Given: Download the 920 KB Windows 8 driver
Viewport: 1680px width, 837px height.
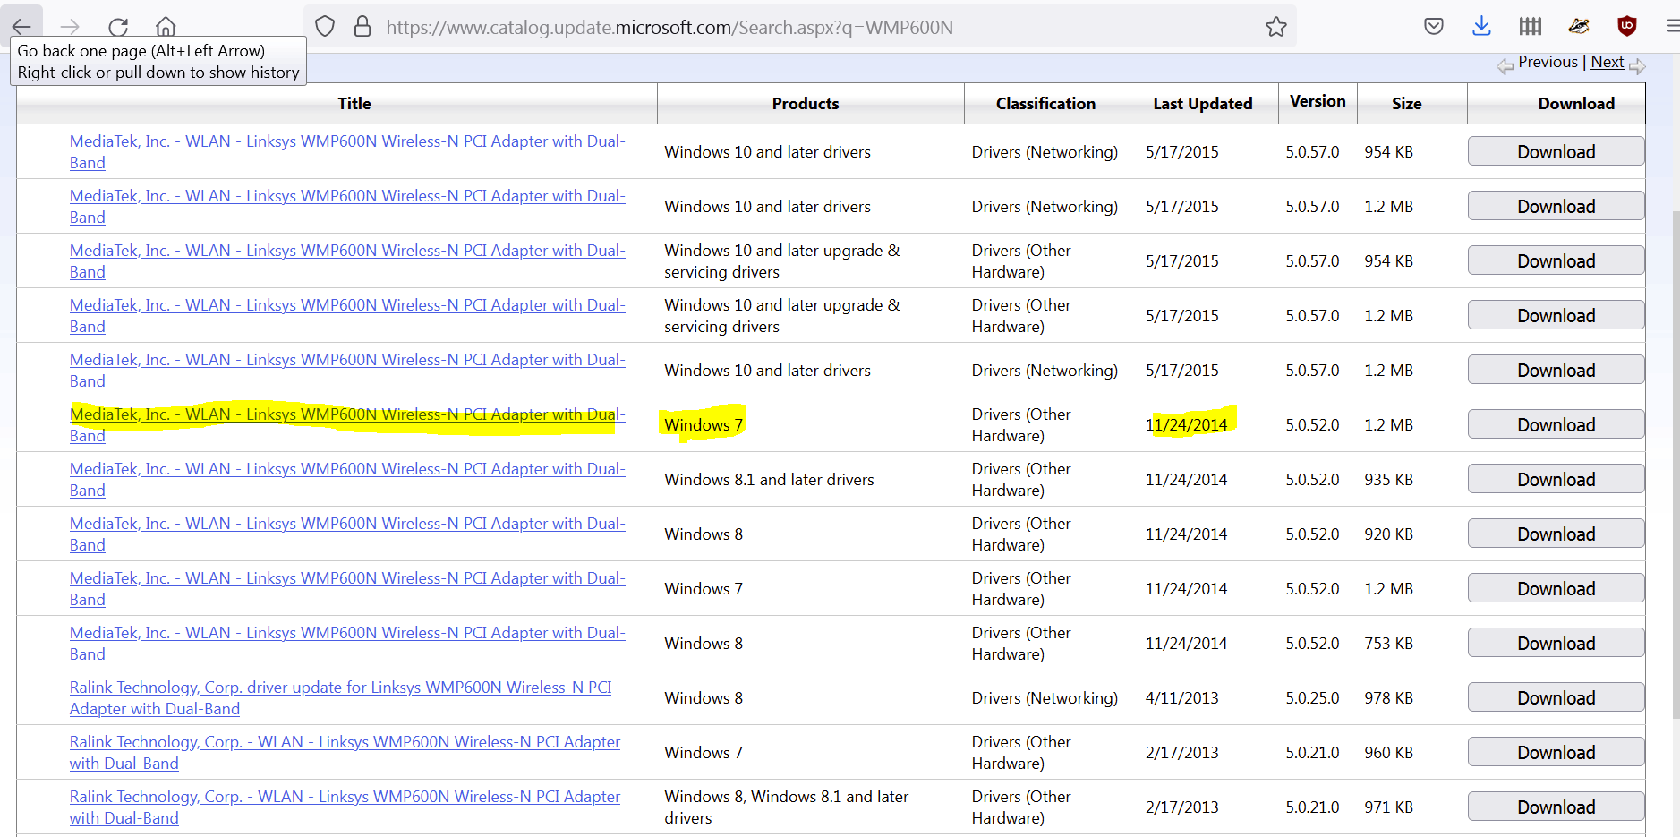Looking at the screenshot, I should 1556,534.
